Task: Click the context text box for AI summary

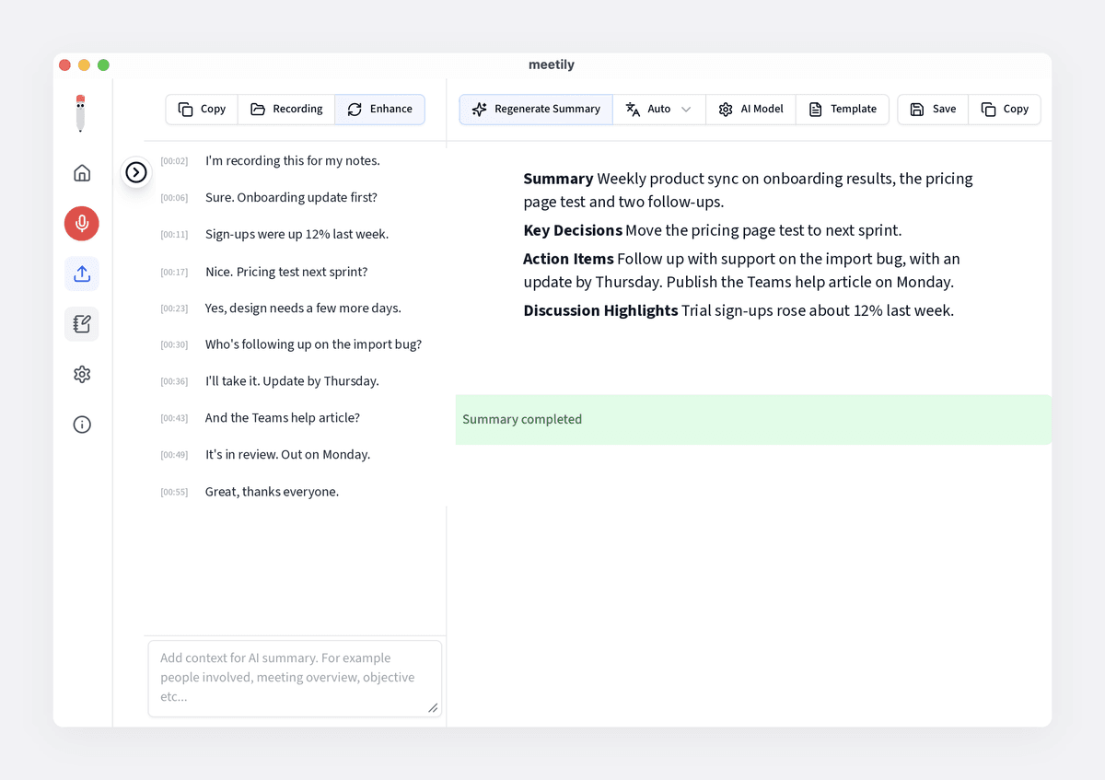Action: [295, 679]
